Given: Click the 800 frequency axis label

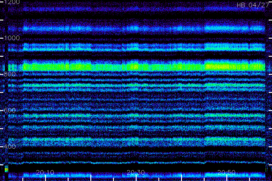Looking at the screenshot, I should click(10, 74).
